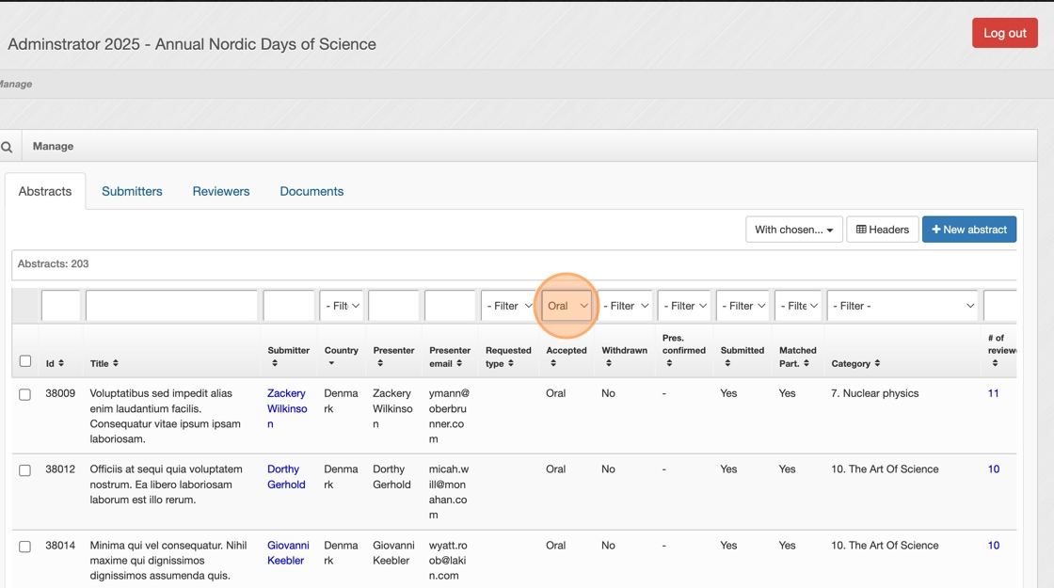Image resolution: width=1054 pixels, height=588 pixels.
Task: Click the Title filter text field
Action: 171,306
